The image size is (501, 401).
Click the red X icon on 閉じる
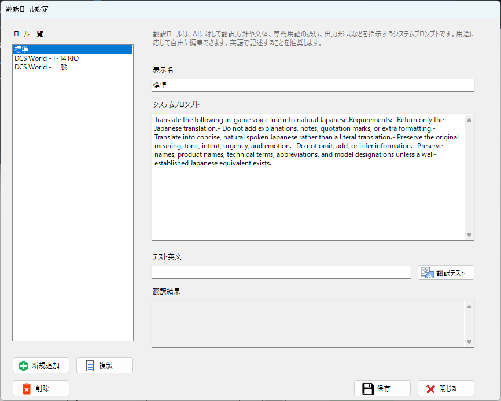click(430, 389)
